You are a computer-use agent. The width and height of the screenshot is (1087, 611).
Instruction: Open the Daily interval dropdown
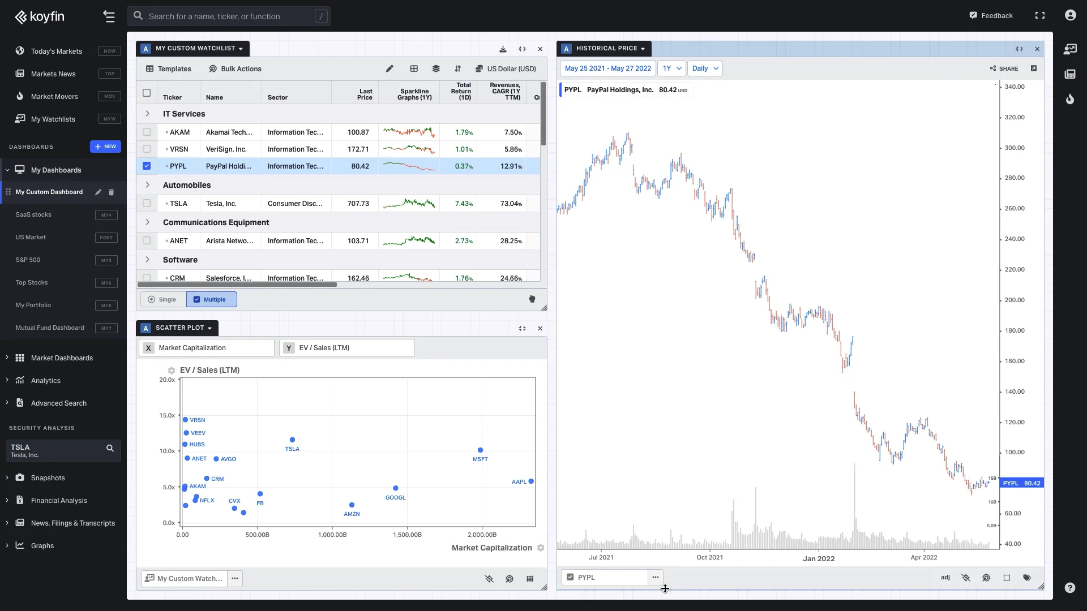[x=705, y=68]
